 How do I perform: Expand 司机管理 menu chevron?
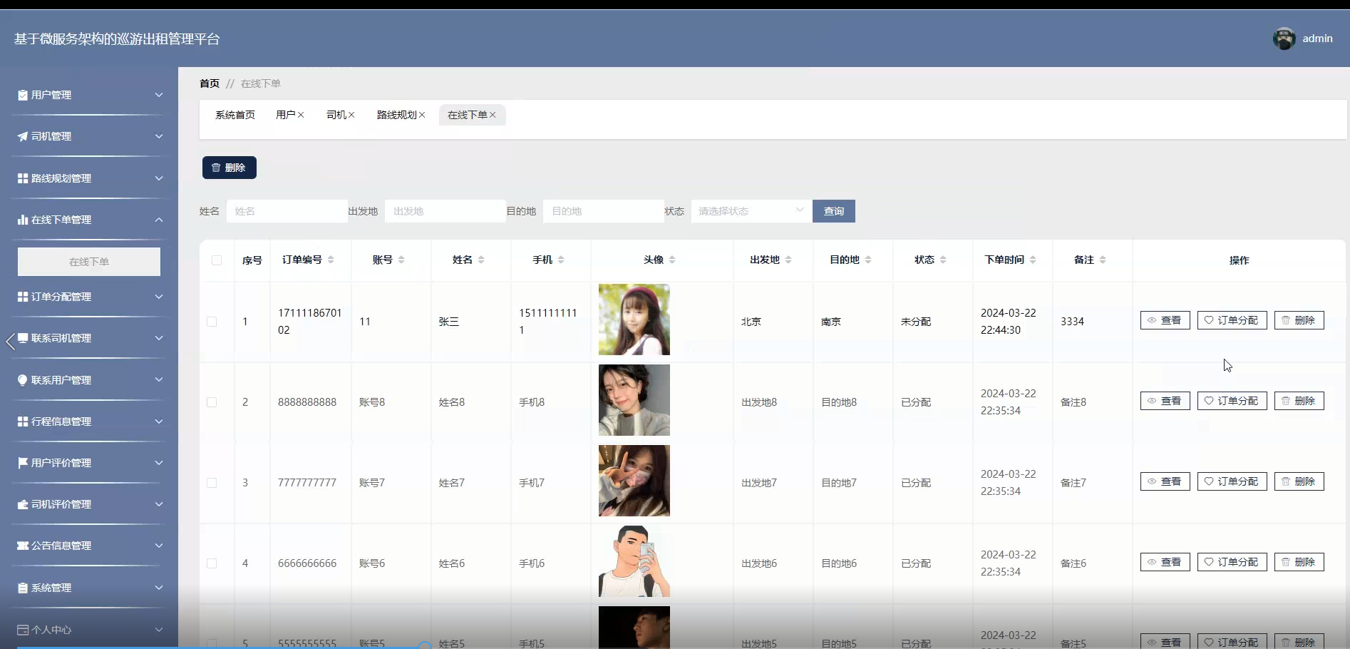[x=159, y=136]
